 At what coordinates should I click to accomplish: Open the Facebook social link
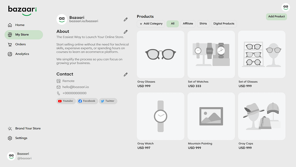[x=87, y=101]
